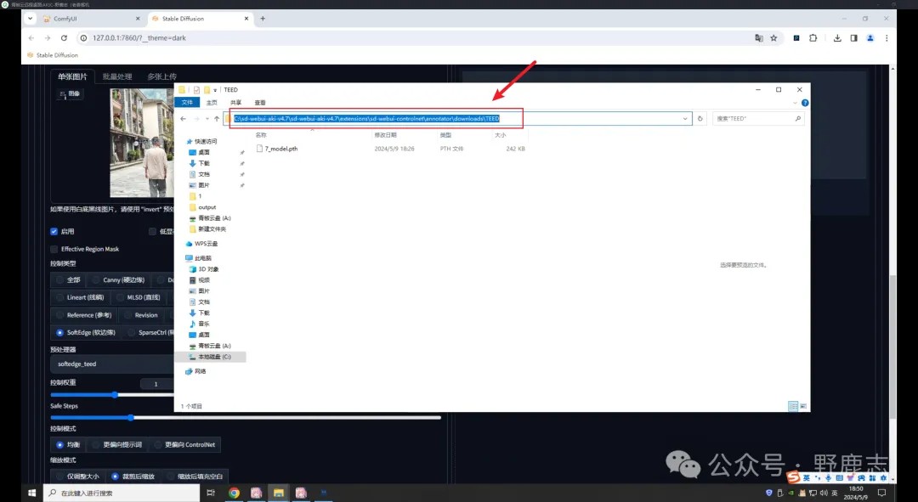Open the quick access toolbar dropdown arrow
Screen dimensions: 918x502
point(215,90)
